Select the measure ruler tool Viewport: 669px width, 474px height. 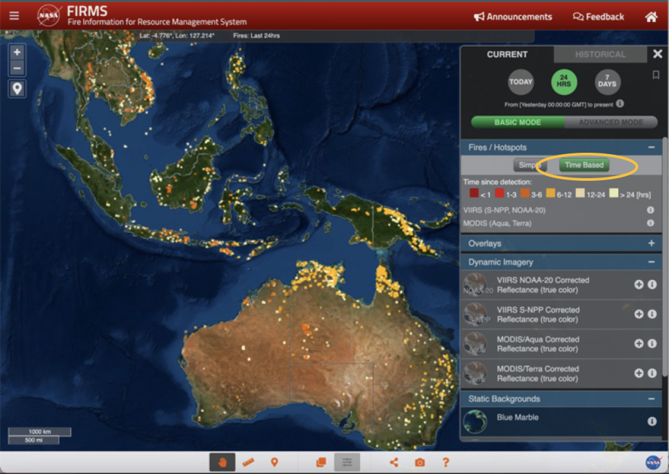(248, 462)
